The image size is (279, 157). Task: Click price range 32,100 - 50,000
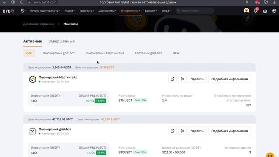point(174,152)
